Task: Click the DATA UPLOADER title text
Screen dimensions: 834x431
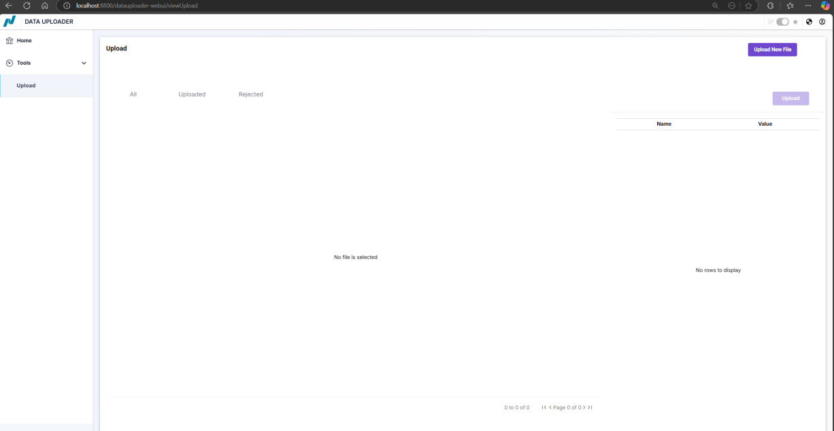Action: coord(49,22)
